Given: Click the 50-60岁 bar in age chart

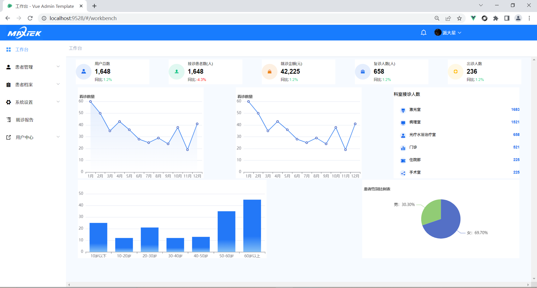Looking at the screenshot, I should point(227,231).
